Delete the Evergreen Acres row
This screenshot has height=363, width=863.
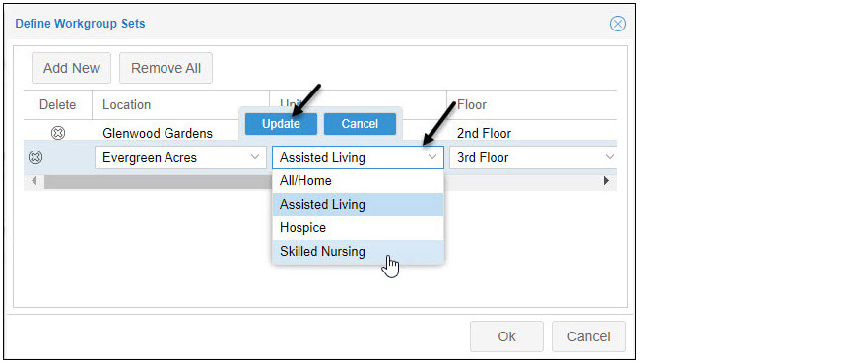point(35,157)
